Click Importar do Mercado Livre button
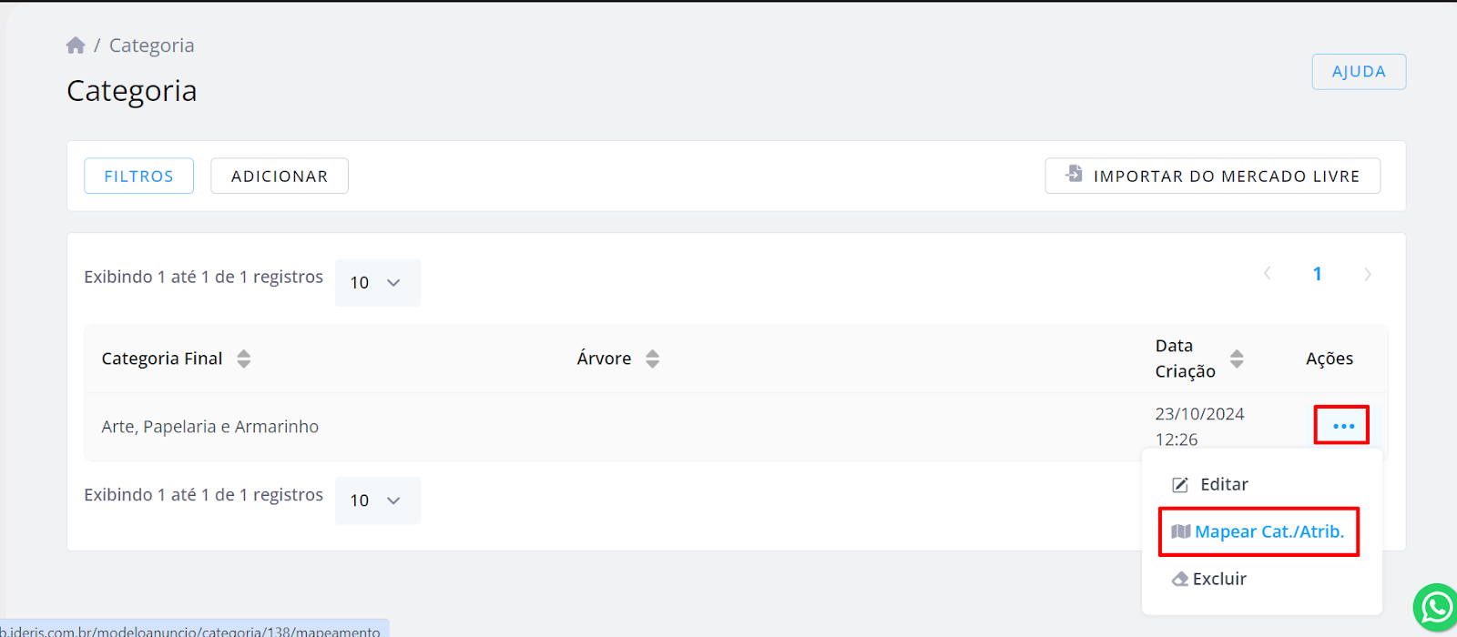1457x637 pixels. pos(1212,176)
